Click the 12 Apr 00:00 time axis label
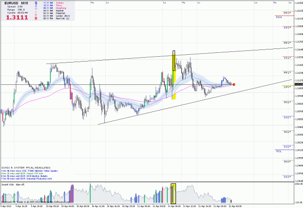This screenshot has width=303, height=208. click(235, 206)
